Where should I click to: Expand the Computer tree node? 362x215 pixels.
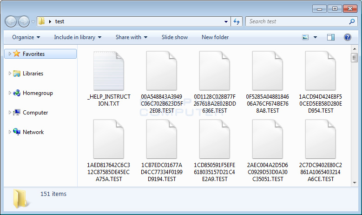click(x=10, y=112)
